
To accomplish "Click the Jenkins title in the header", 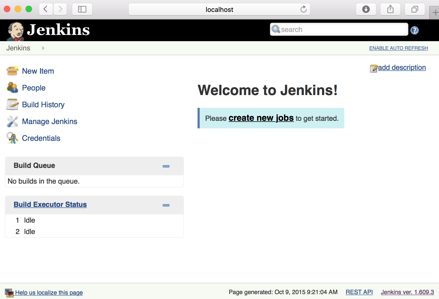I will coord(58,30).
